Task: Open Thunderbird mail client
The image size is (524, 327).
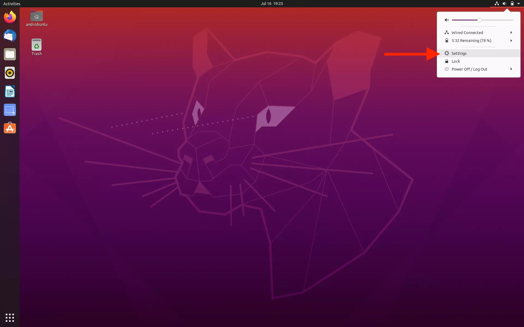Action: tap(10, 36)
